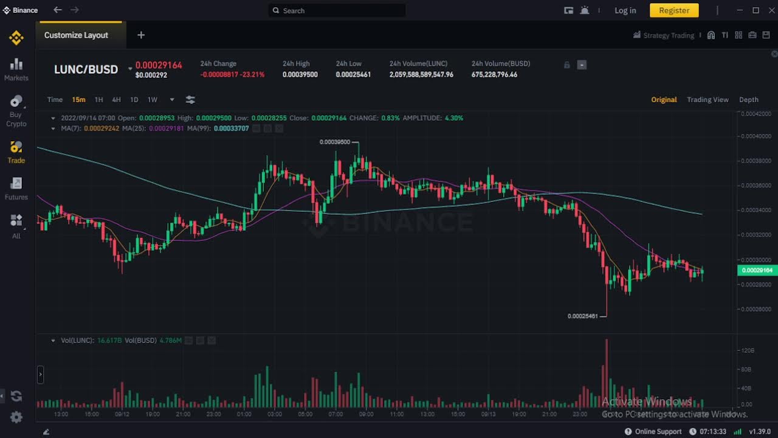Select the 1D interval

tap(134, 100)
